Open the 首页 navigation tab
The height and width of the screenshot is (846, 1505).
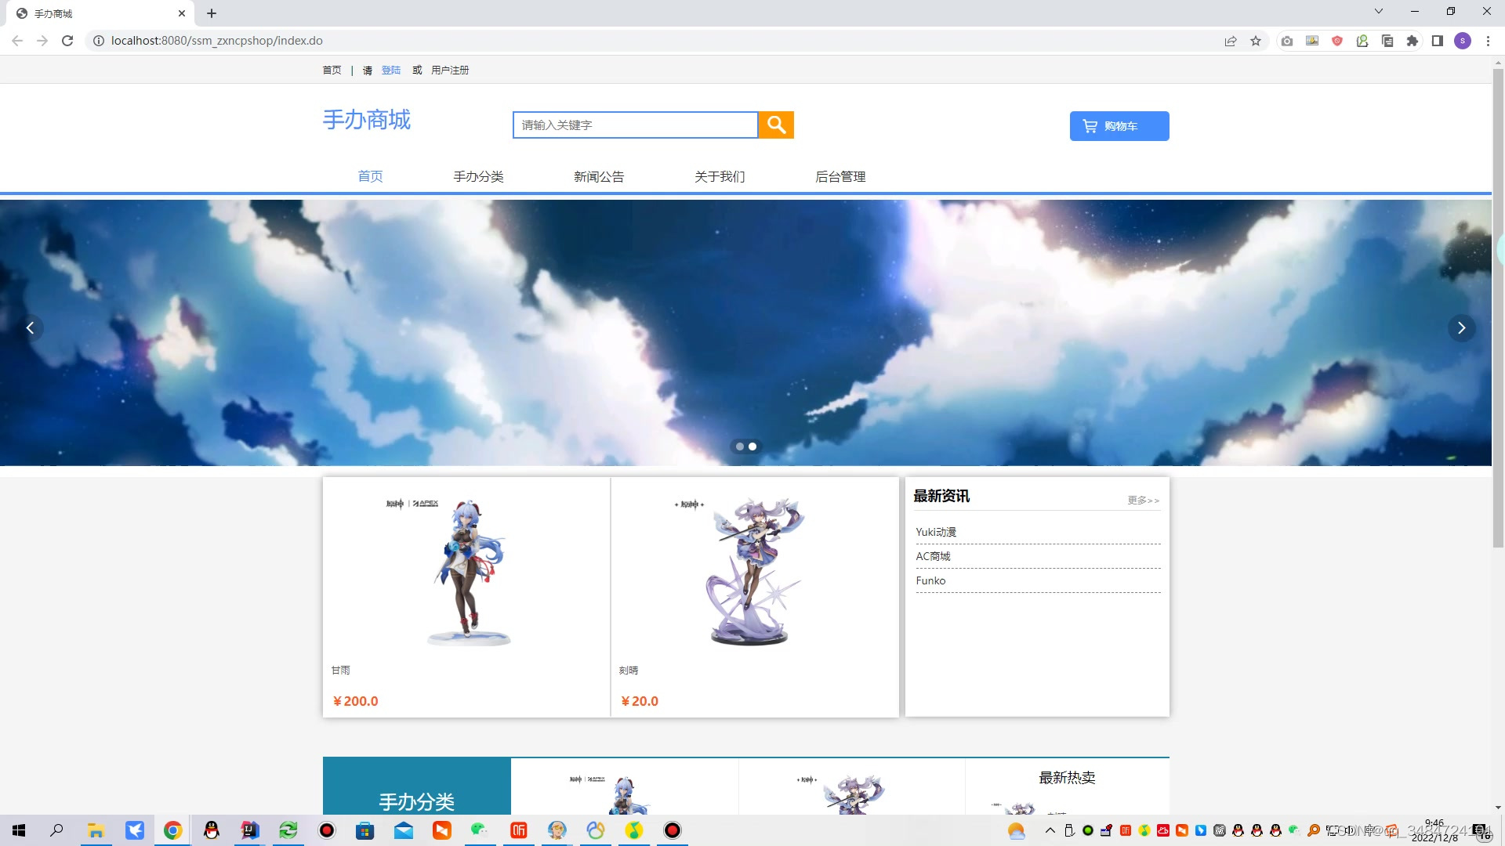click(371, 176)
